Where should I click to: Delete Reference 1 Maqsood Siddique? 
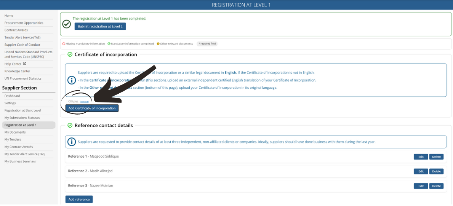coord(436,156)
